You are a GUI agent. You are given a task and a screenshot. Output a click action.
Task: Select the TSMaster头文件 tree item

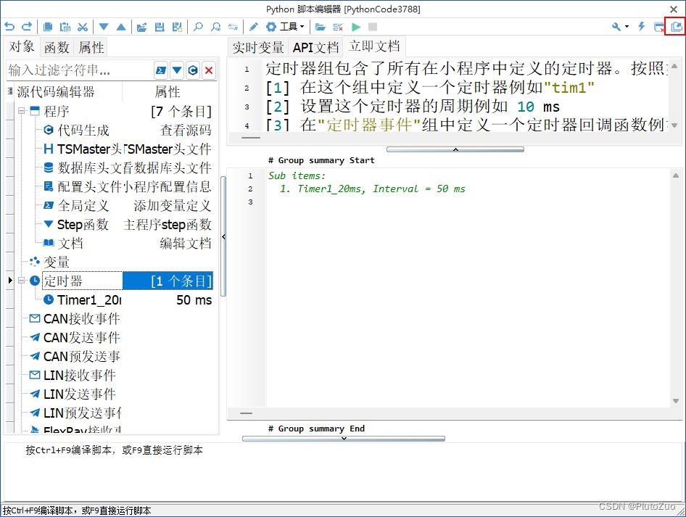(83, 149)
